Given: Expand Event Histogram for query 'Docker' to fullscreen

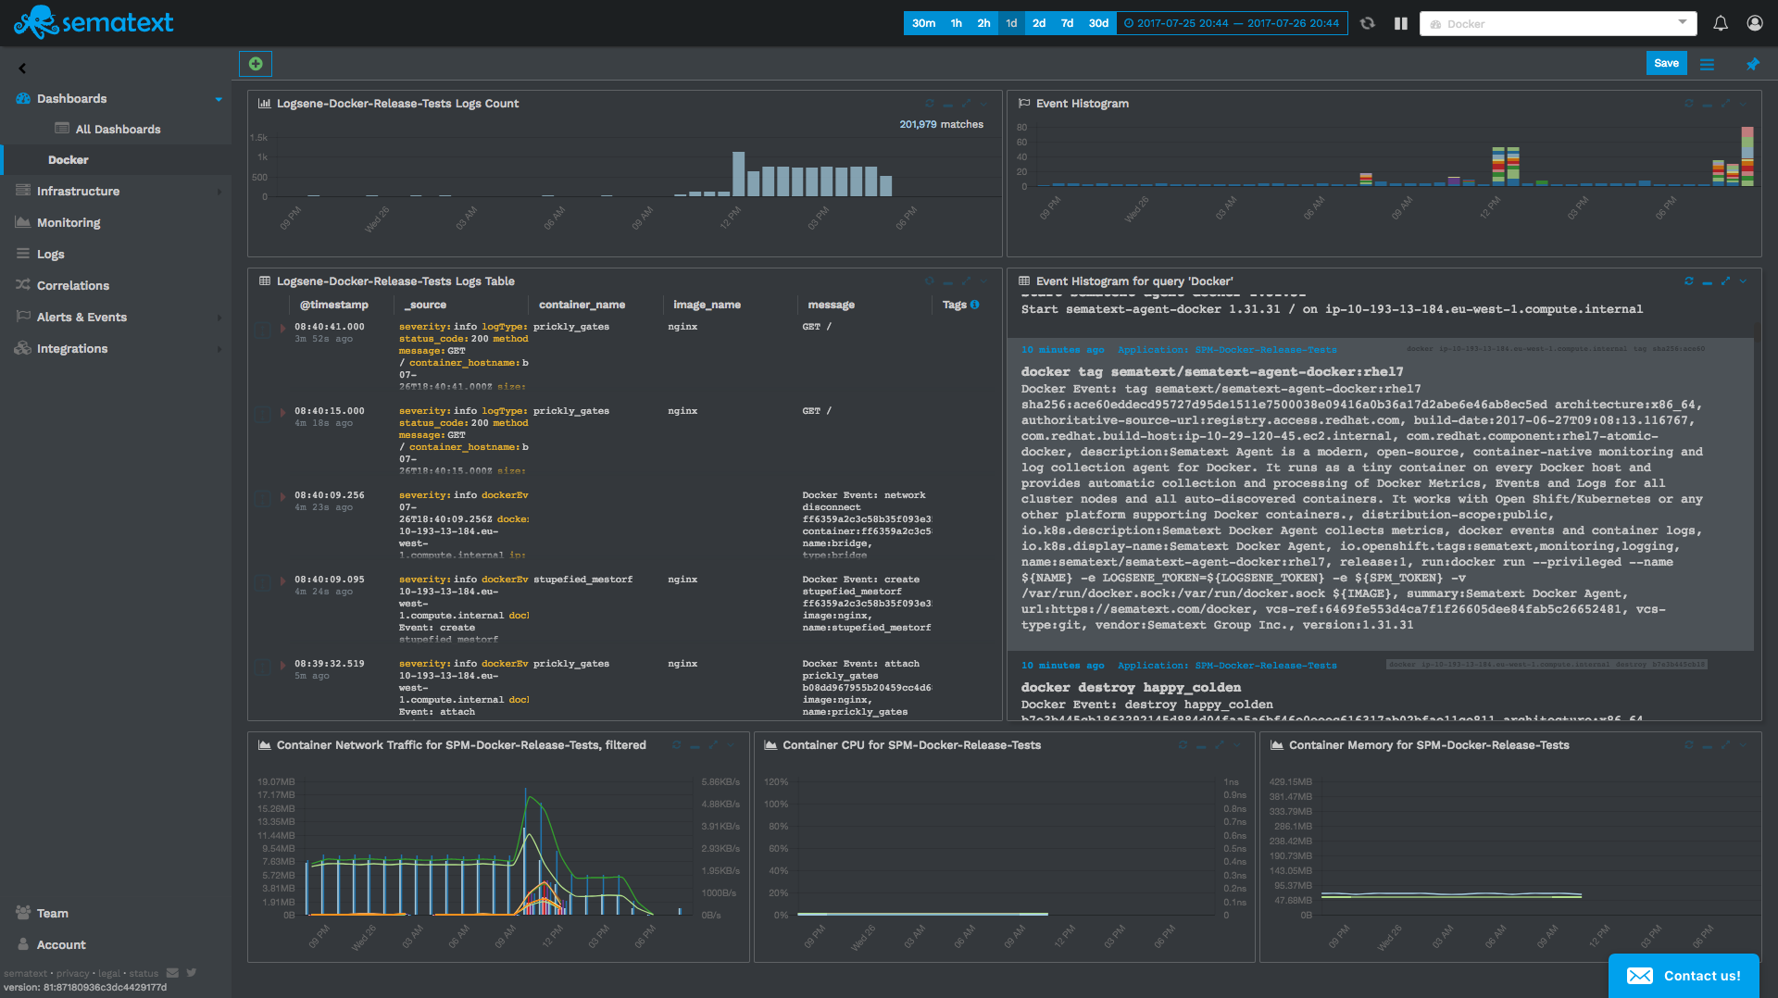Looking at the screenshot, I should click(x=1725, y=281).
